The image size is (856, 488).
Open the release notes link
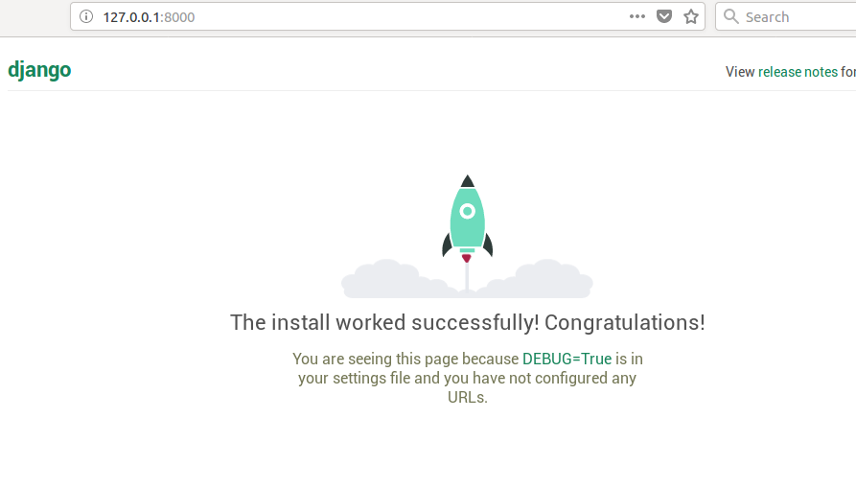tap(798, 72)
